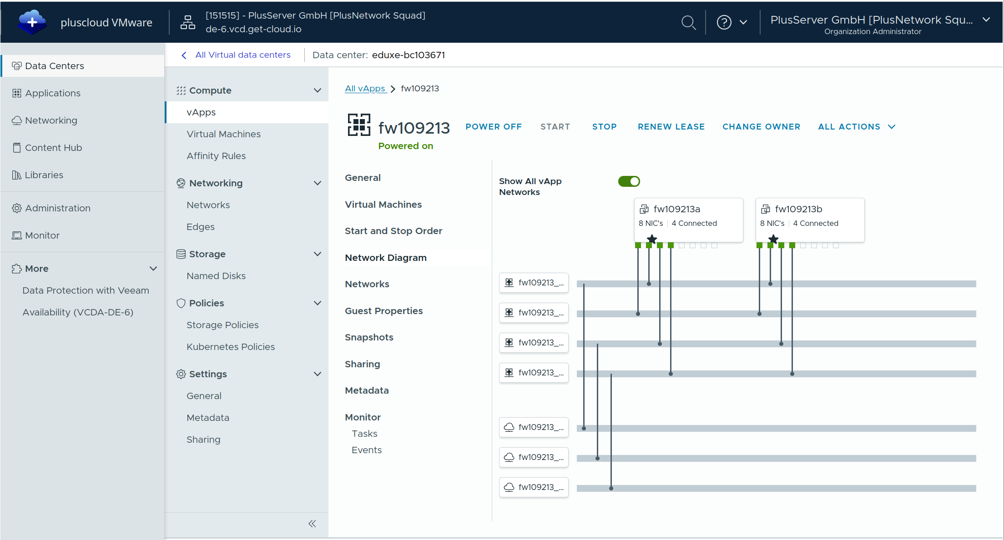
Task: Open Availability (VCDA-DE-6)
Action: coord(78,312)
